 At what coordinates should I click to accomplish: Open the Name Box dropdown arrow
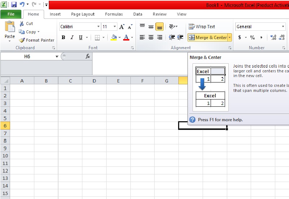pos(57,56)
